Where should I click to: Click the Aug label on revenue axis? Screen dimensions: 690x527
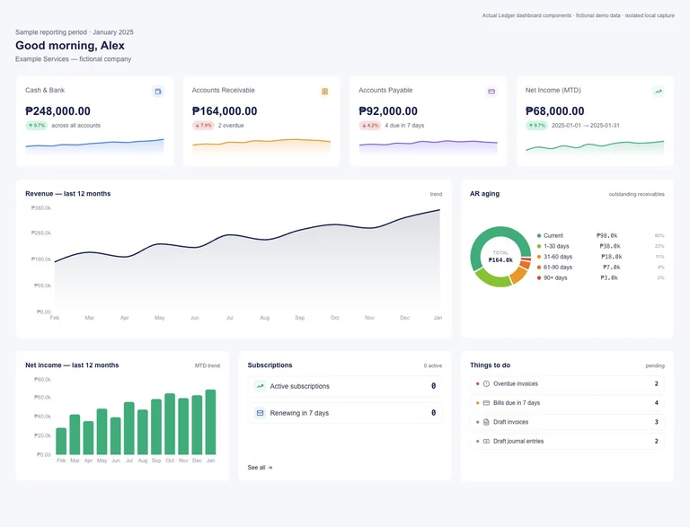(x=264, y=318)
